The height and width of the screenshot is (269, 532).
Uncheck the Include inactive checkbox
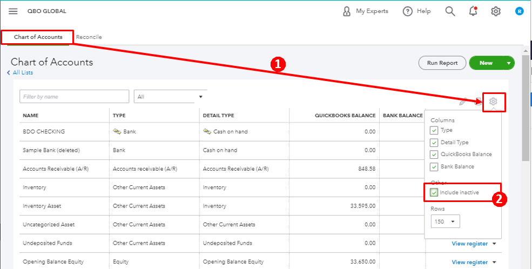[x=434, y=192]
